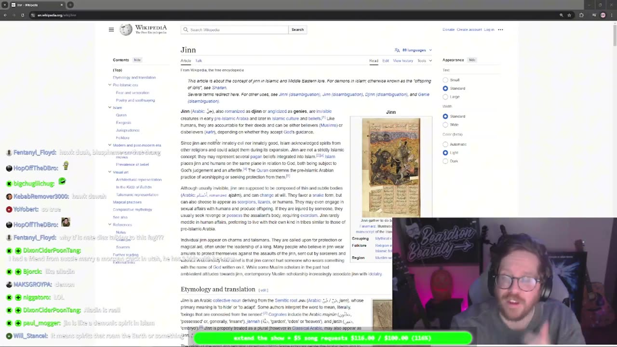Screen dimensions: 617x347
Task: Switch to the Talk tab
Action: click(x=199, y=61)
